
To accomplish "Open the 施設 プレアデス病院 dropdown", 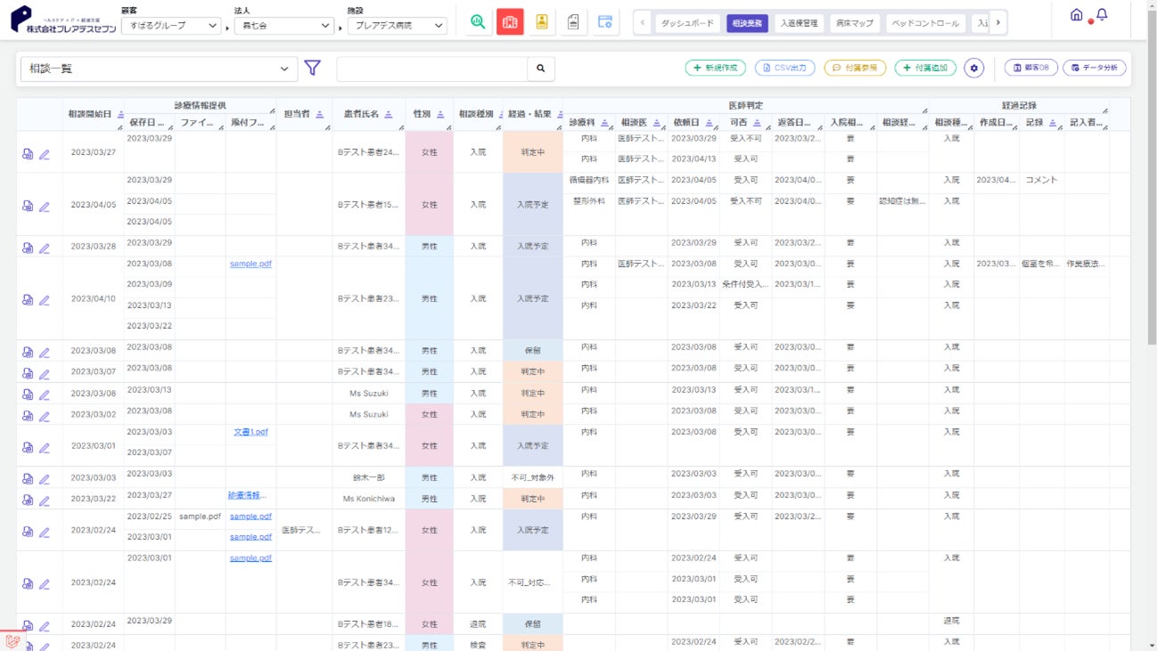I will (397, 26).
